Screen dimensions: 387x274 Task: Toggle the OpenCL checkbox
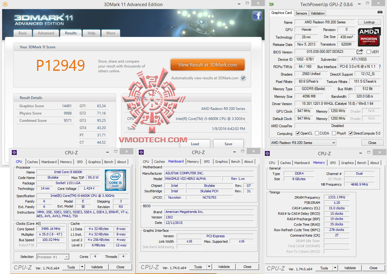point(297,133)
